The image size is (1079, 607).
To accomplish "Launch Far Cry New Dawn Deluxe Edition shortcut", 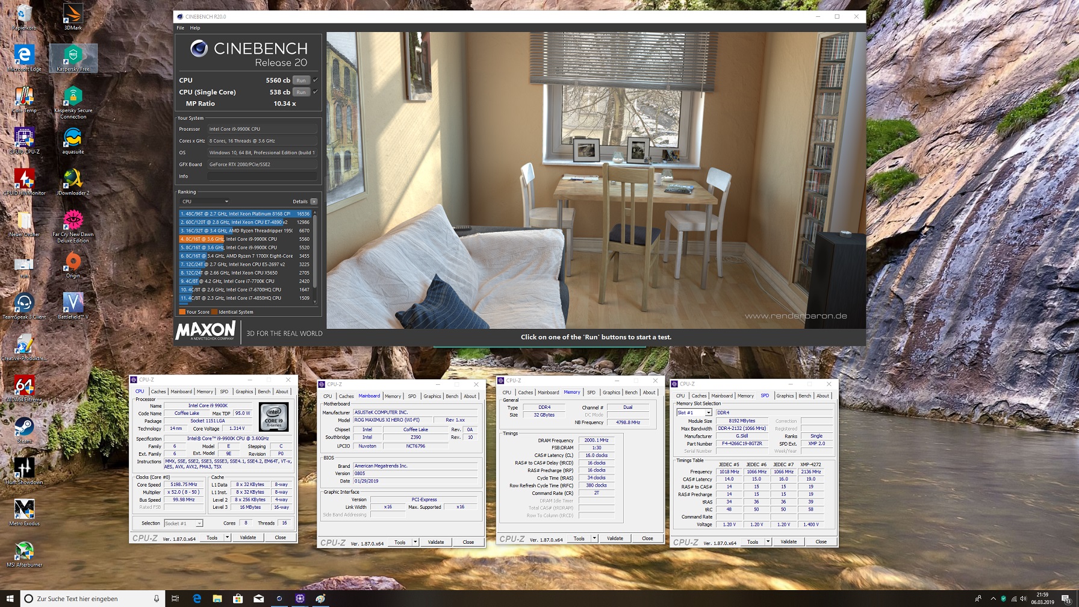I will [x=73, y=226].
